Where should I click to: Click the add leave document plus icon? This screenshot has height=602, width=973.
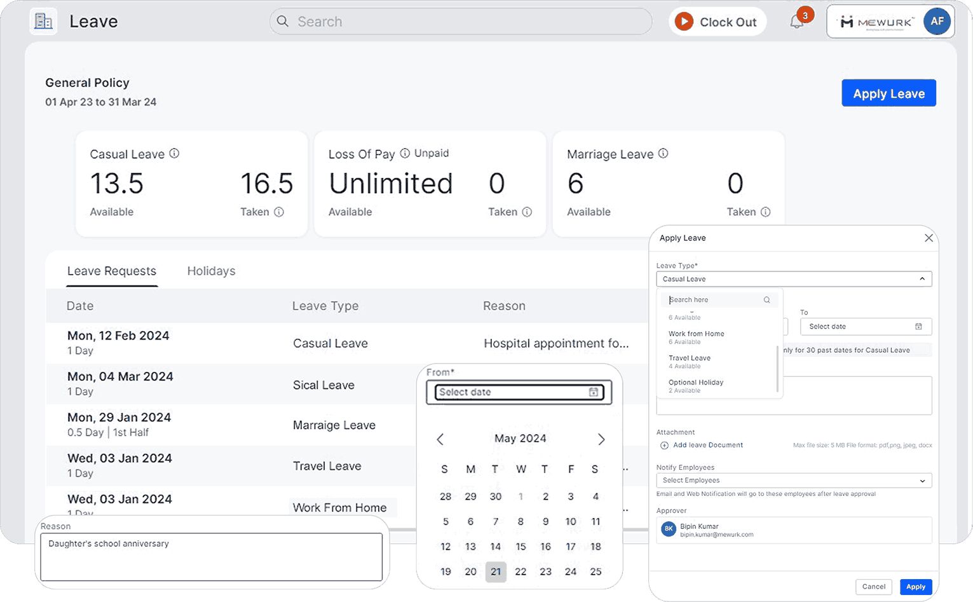664,446
